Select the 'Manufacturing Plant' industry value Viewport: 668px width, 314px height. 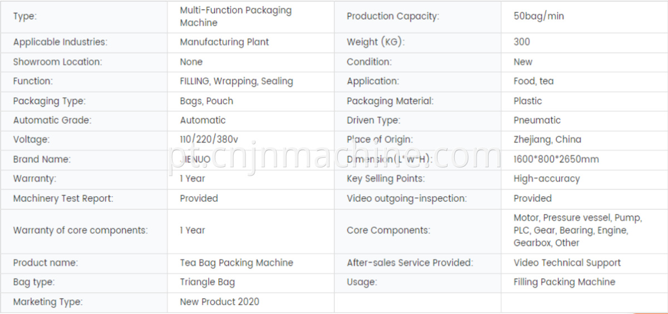tap(224, 42)
